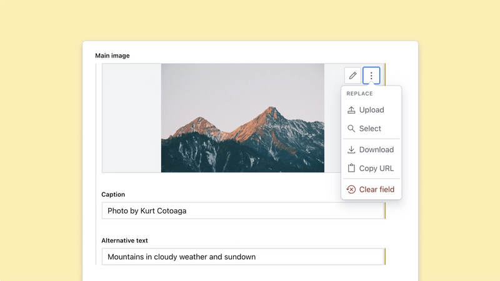Download the image via menu
The width and height of the screenshot is (500, 281).
[x=371, y=149]
